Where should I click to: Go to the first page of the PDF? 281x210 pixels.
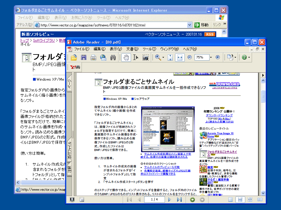(x=129, y=199)
